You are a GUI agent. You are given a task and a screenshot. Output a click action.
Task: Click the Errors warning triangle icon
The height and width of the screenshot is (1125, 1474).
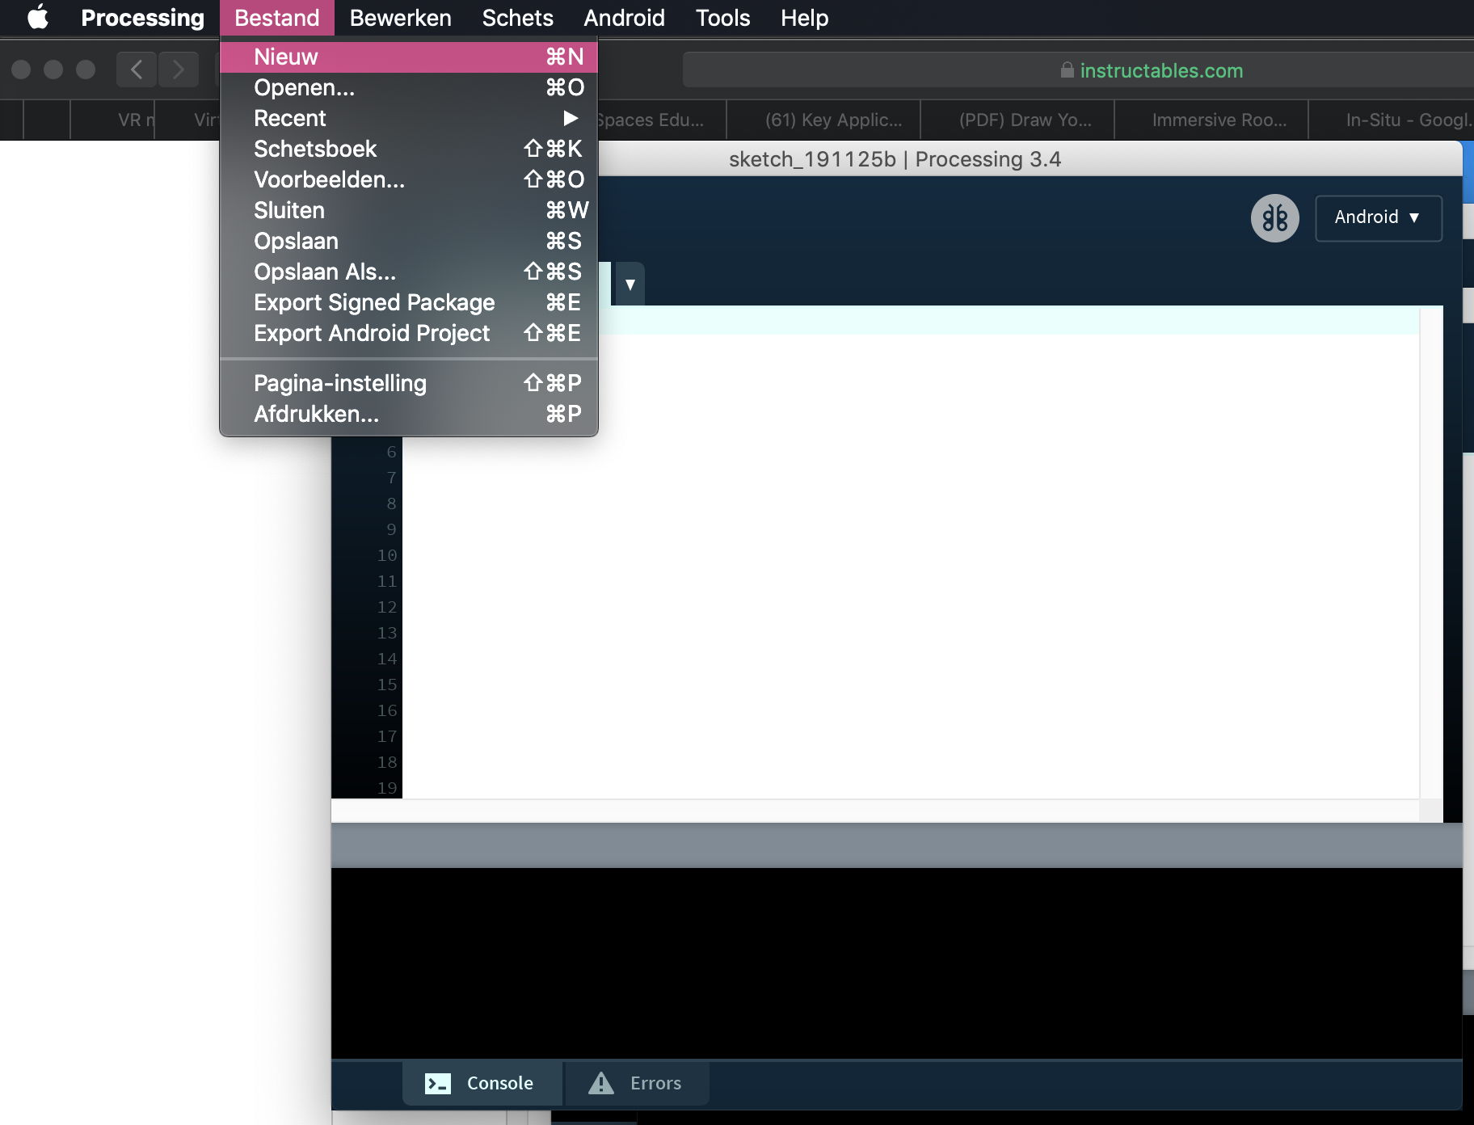[x=601, y=1083]
